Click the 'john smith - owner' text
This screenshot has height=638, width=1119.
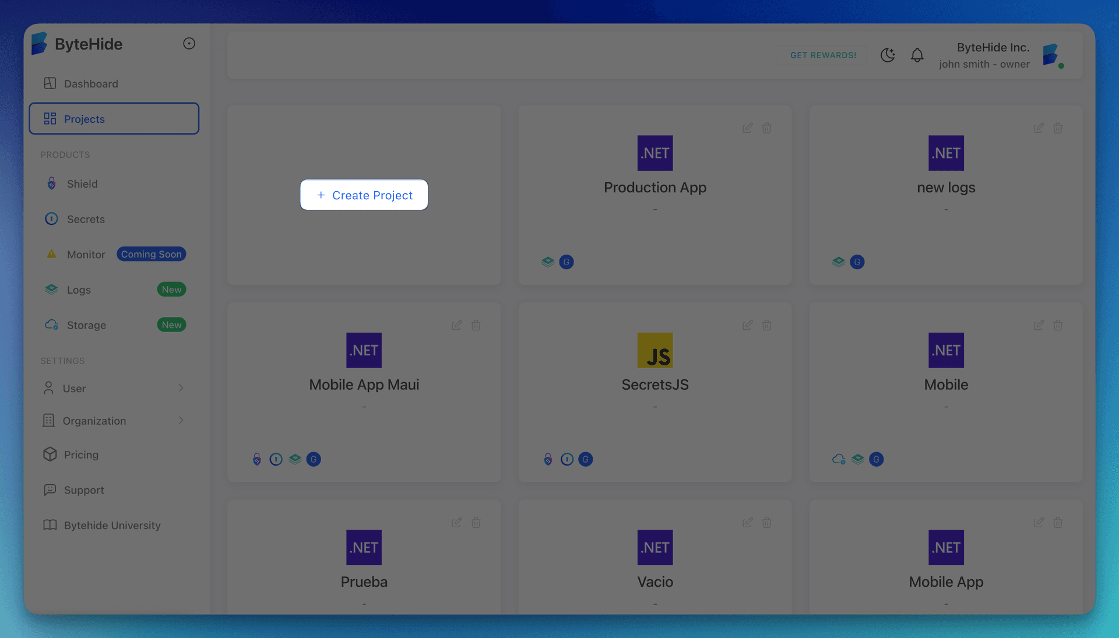pos(984,64)
